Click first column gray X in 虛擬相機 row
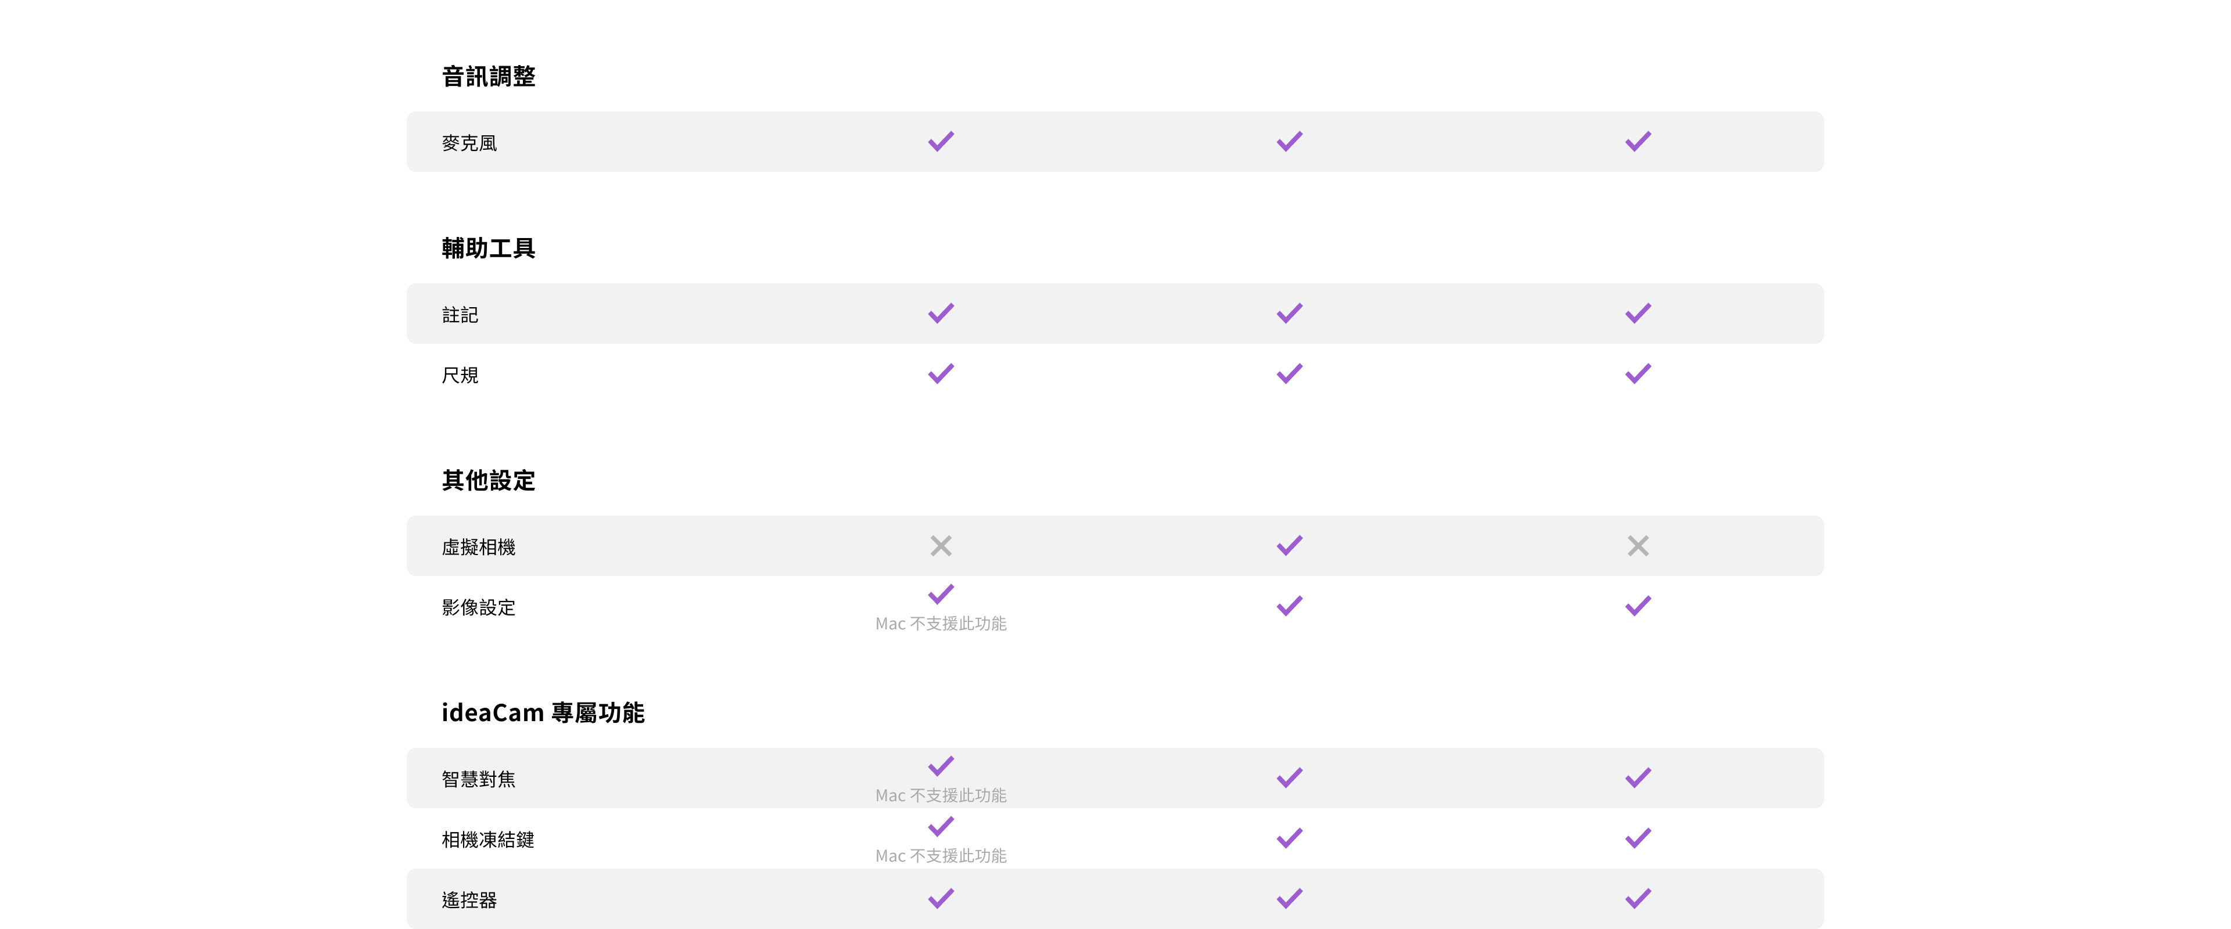2231x929 pixels. click(941, 545)
